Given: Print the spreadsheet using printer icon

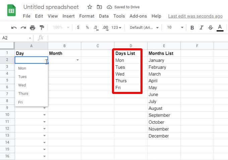Looking at the screenshot, I should 33,28.
